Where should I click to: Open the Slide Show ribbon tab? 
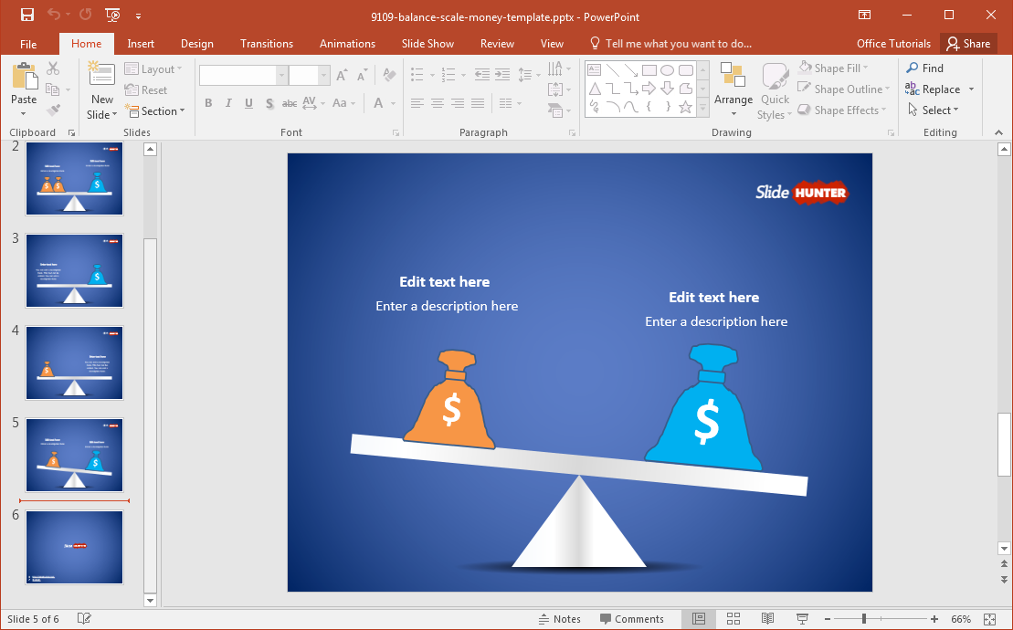[427, 43]
